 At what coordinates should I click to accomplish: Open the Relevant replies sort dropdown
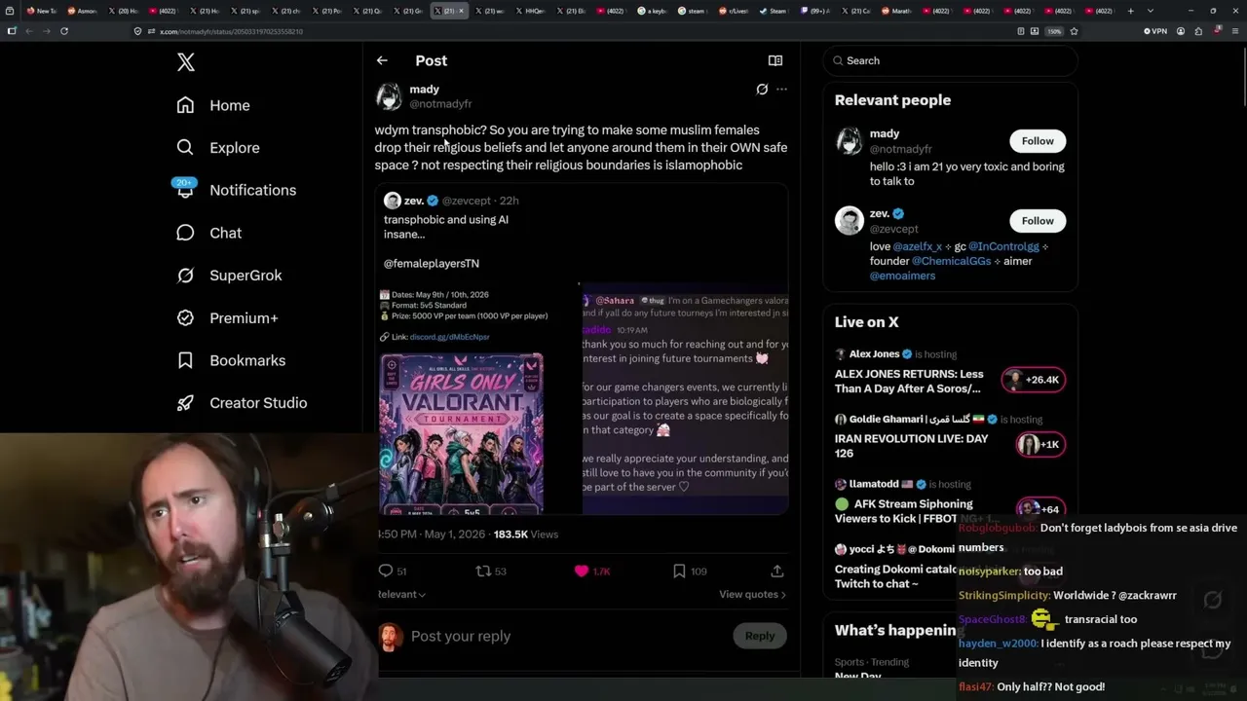(401, 594)
